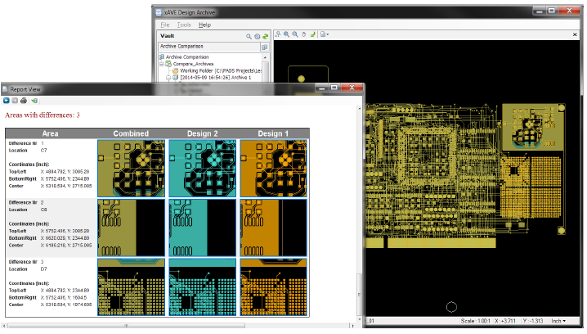Open the Inch units dropdown in status bar
Image resolution: width=587 pixels, height=334 pixels.
(558, 321)
